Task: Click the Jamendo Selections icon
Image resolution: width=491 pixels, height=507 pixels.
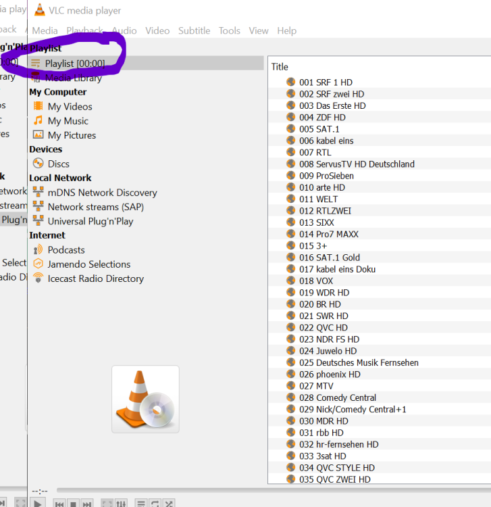Action: 38,264
